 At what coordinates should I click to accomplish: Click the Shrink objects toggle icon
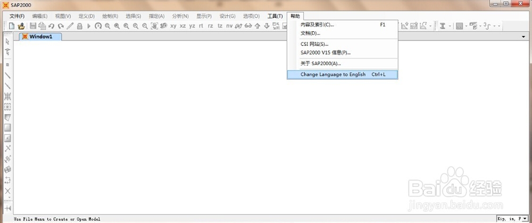(x=276, y=25)
